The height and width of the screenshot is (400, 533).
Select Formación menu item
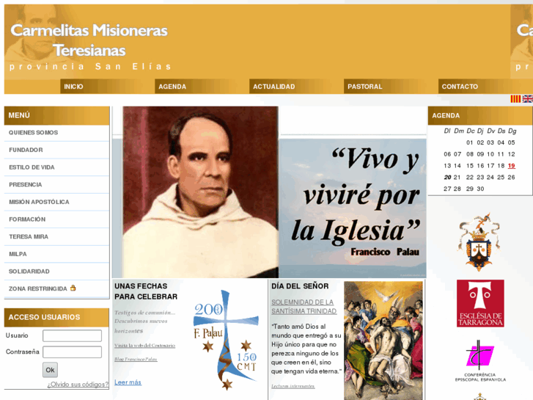coord(56,219)
